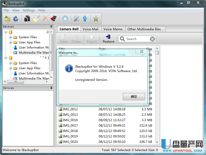This screenshot has height=155, width=206.
Task: Select the Other Multimedia files tab
Action: click(144, 29)
